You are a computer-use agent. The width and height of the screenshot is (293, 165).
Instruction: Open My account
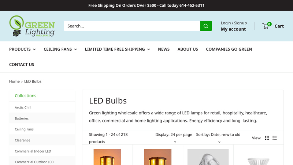point(233,29)
